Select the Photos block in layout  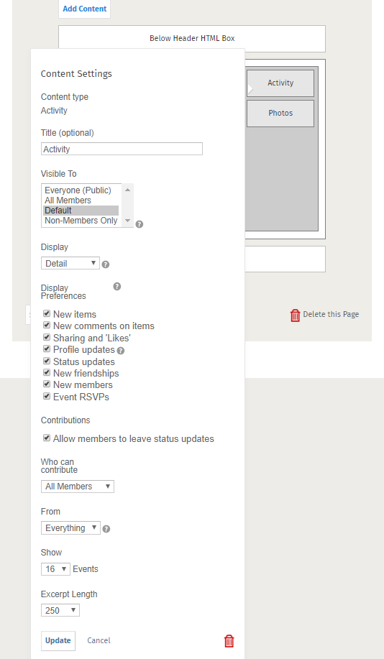(280, 113)
